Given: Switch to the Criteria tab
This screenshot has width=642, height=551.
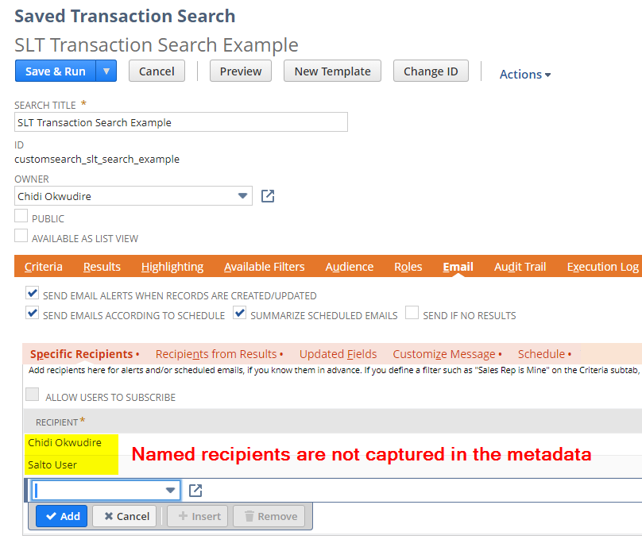Looking at the screenshot, I should click(43, 267).
